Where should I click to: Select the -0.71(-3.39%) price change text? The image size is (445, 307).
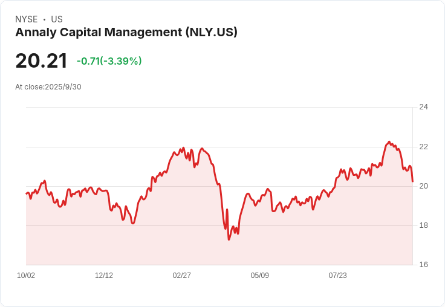coord(109,61)
